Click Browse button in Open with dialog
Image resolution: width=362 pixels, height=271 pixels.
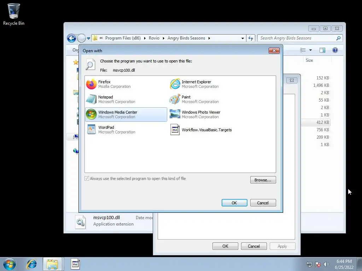click(263, 180)
